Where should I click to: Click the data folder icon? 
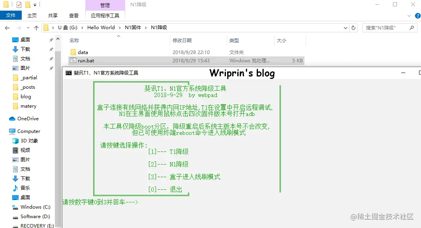pos(73,52)
